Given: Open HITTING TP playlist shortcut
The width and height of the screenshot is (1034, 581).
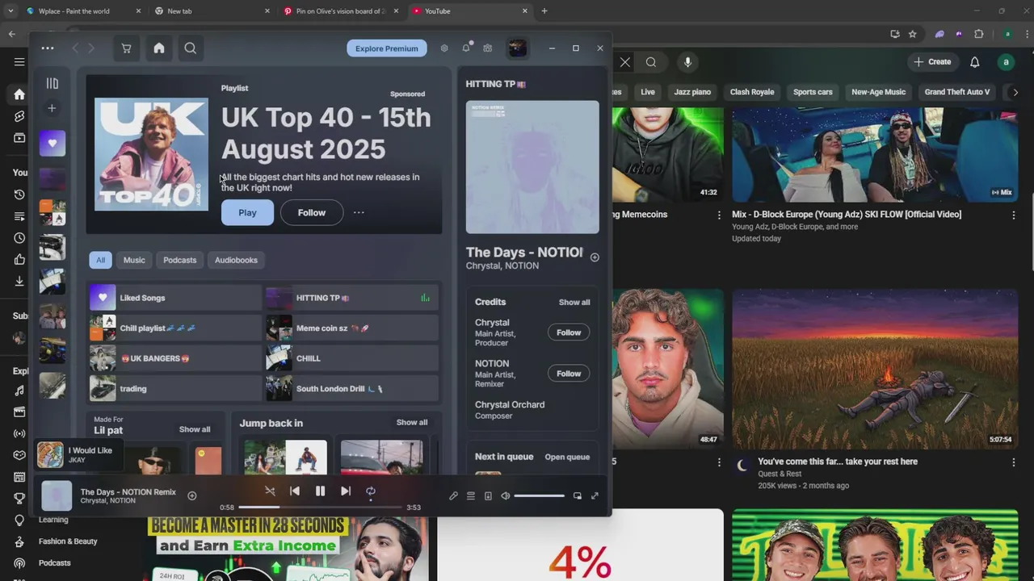Looking at the screenshot, I should click(352, 298).
